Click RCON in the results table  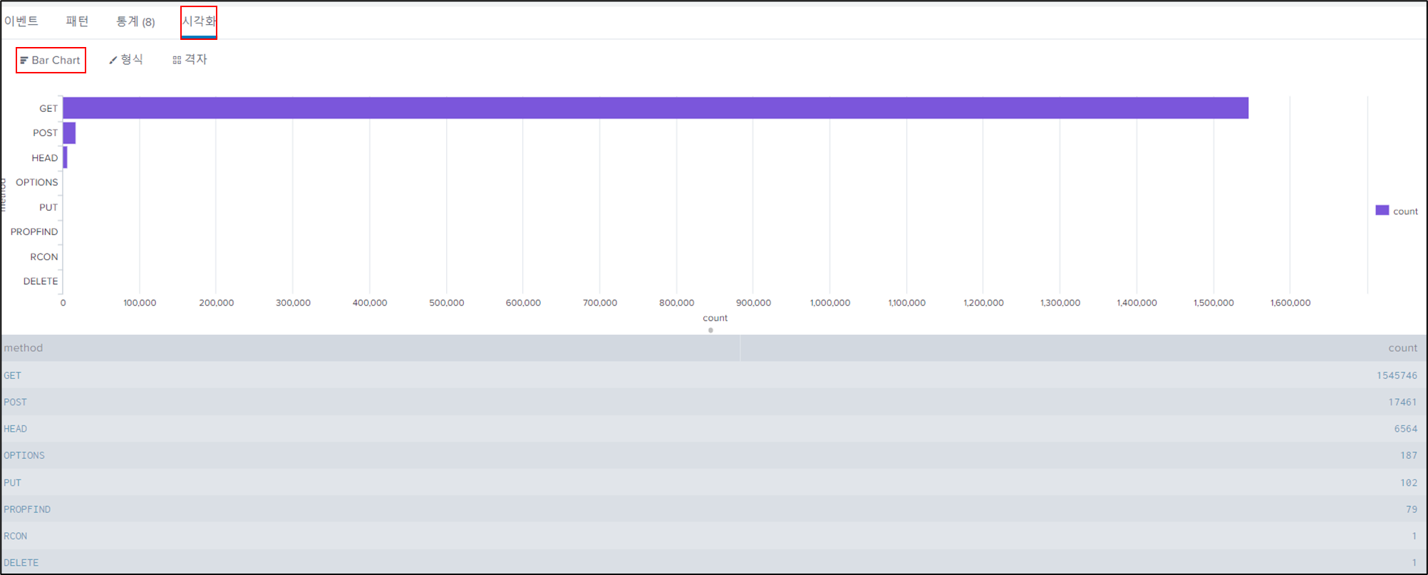[x=15, y=536]
